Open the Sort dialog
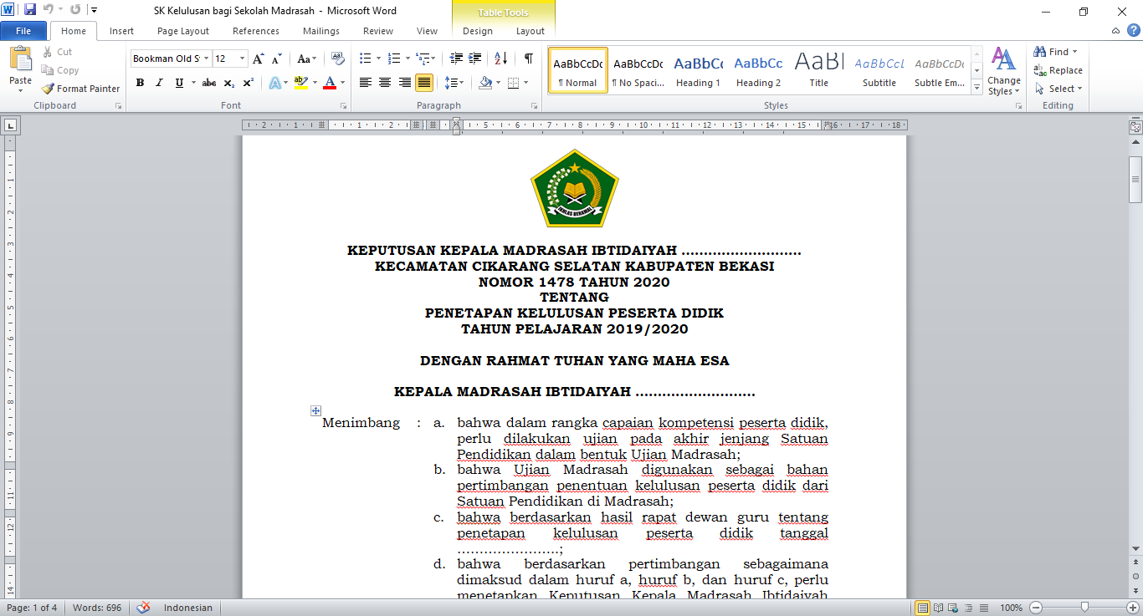 501,59
